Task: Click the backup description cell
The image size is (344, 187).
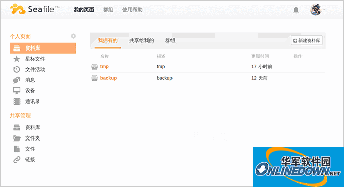Action: (x=164, y=78)
